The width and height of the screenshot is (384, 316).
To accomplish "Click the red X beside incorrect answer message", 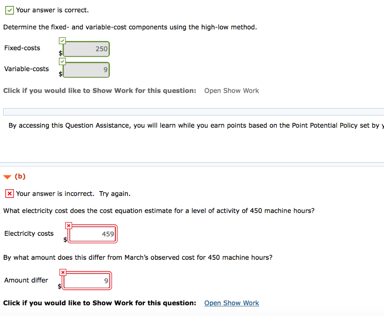I will coord(9,193).
